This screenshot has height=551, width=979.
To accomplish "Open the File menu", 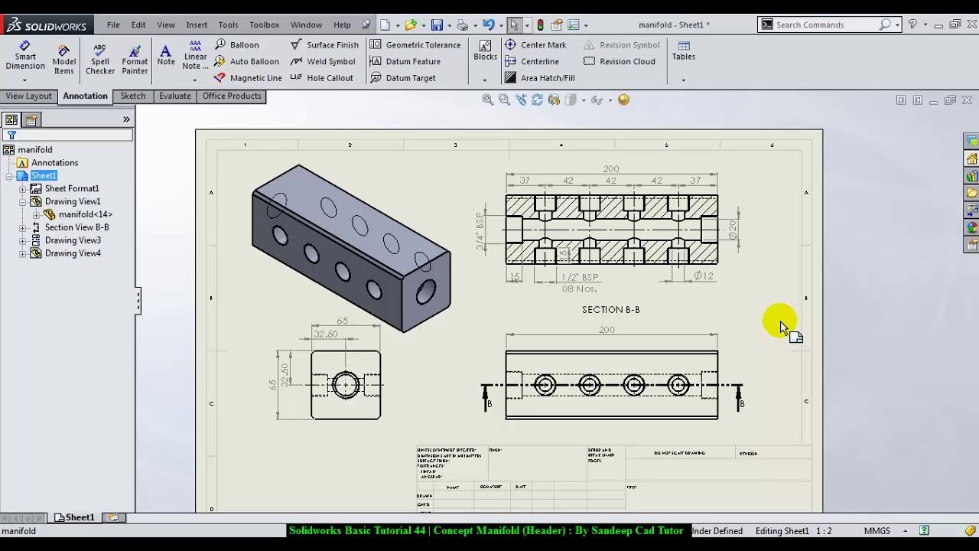I will point(113,25).
